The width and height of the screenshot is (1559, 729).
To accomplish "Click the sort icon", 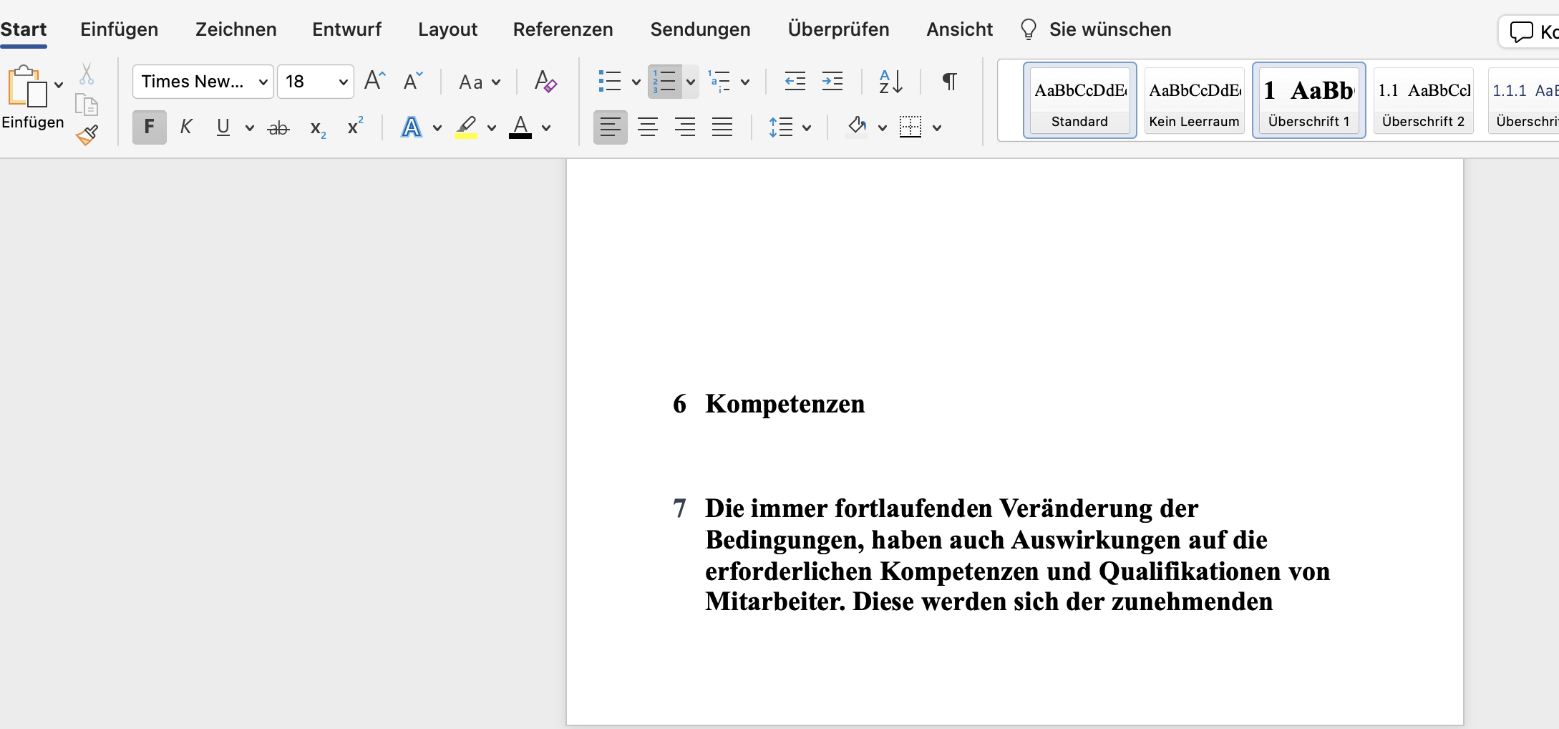I will pos(890,82).
